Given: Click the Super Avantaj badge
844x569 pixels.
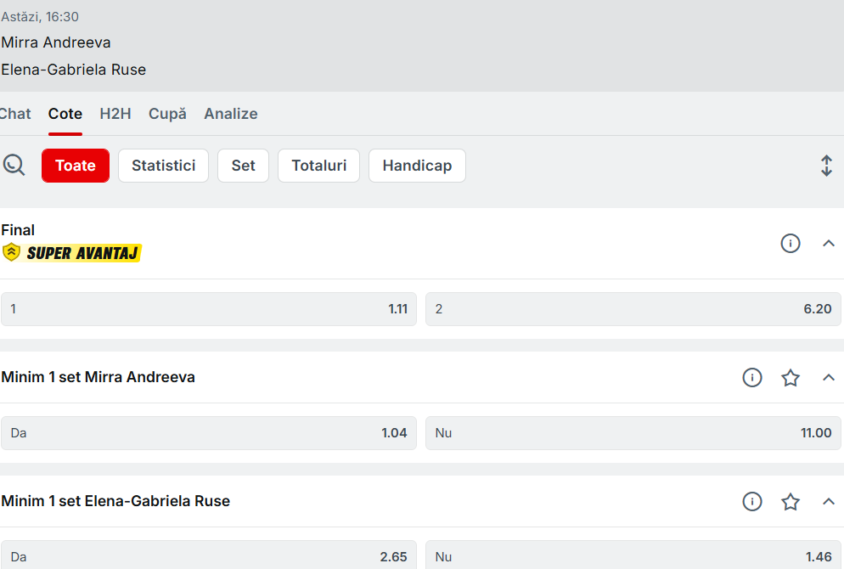Looking at the screenshot, I should click(72, 253).
